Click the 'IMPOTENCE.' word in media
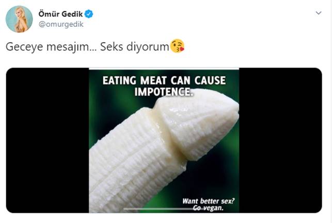Viewport: 332px width, 223px height. [164, 92]
